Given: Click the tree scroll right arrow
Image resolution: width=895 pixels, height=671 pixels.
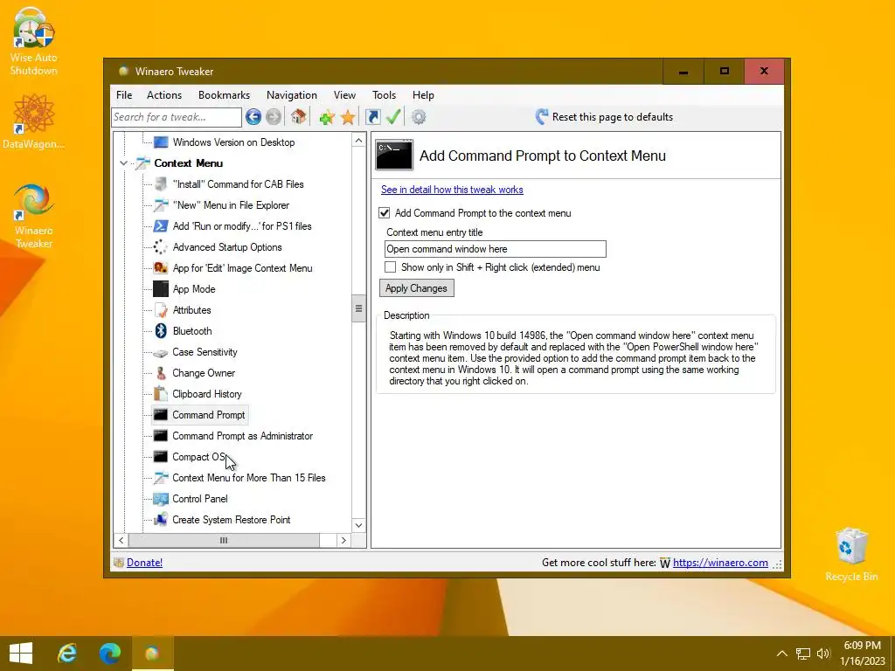Looking at the screenshot, I should [x=343, y=540].
